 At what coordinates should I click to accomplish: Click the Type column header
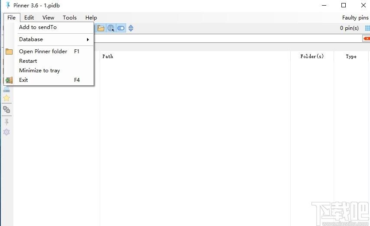pos(351,56)
